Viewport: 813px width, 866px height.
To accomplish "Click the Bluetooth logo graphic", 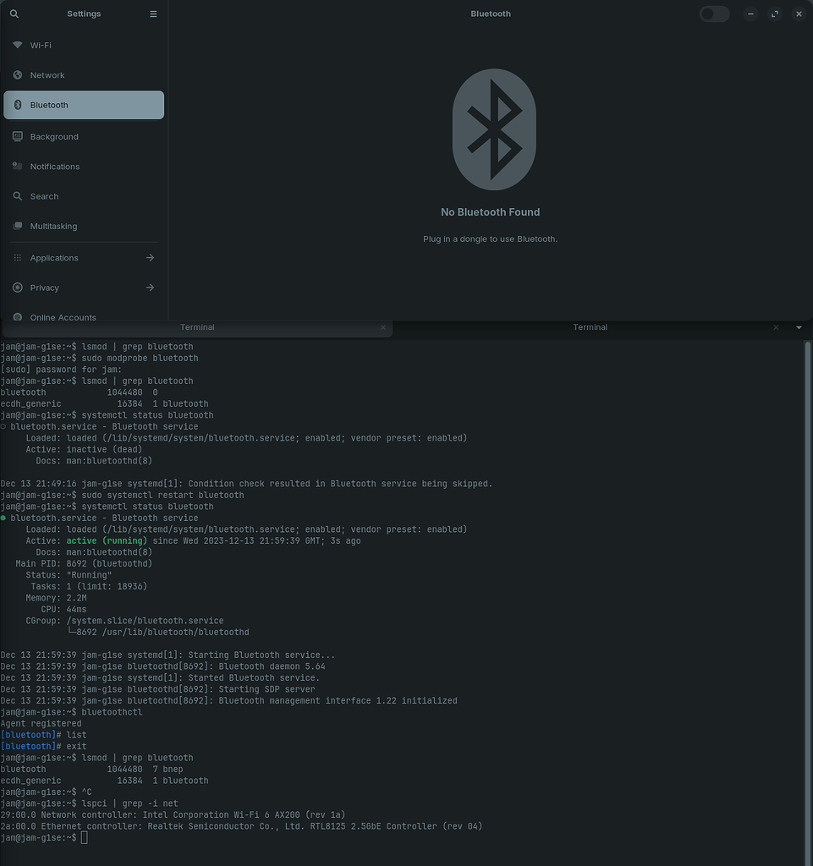I will pyautogui.click(x=493, y=129).
